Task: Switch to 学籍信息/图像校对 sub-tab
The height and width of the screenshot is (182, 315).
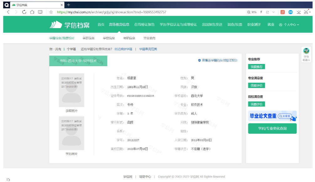Action: (x=62, y=38)
